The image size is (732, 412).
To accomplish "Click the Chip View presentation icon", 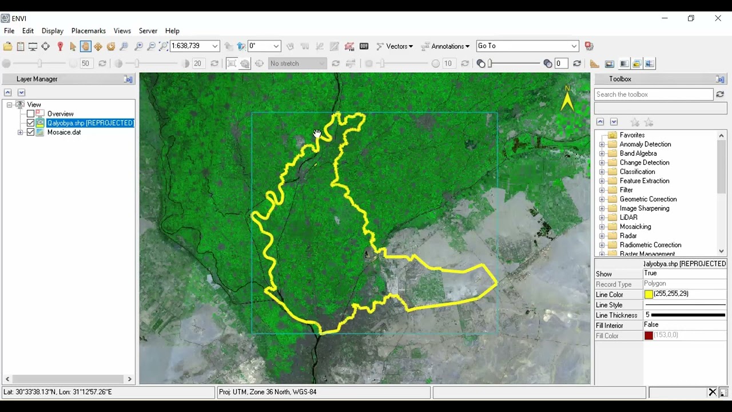I will pyautogui.click(x=33, y=46).
